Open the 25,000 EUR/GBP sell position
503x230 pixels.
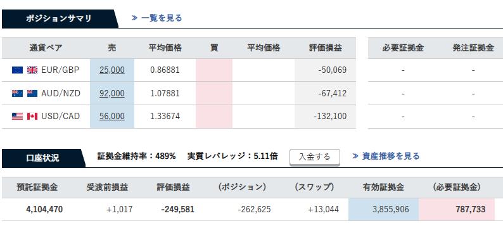(x=112, y=70)
